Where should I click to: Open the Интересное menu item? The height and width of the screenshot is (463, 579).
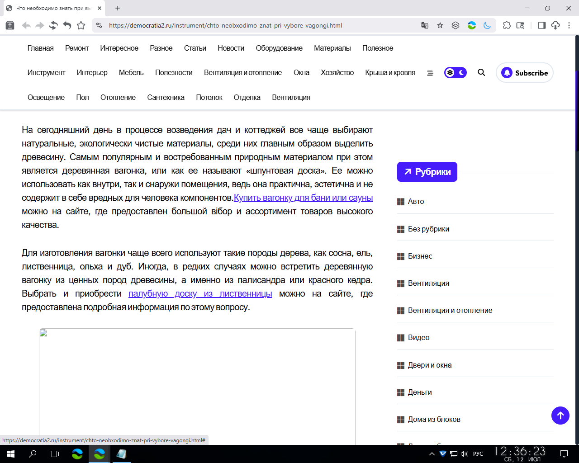119,48
